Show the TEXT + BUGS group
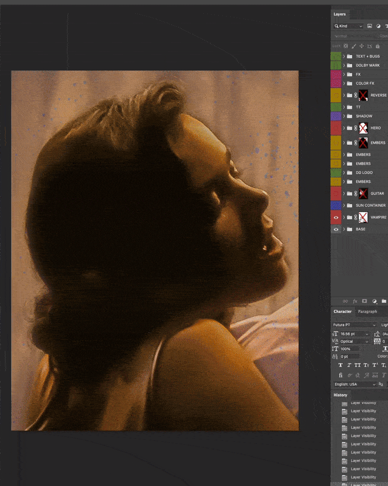The image size is (388, 486). tap(336, 56)
